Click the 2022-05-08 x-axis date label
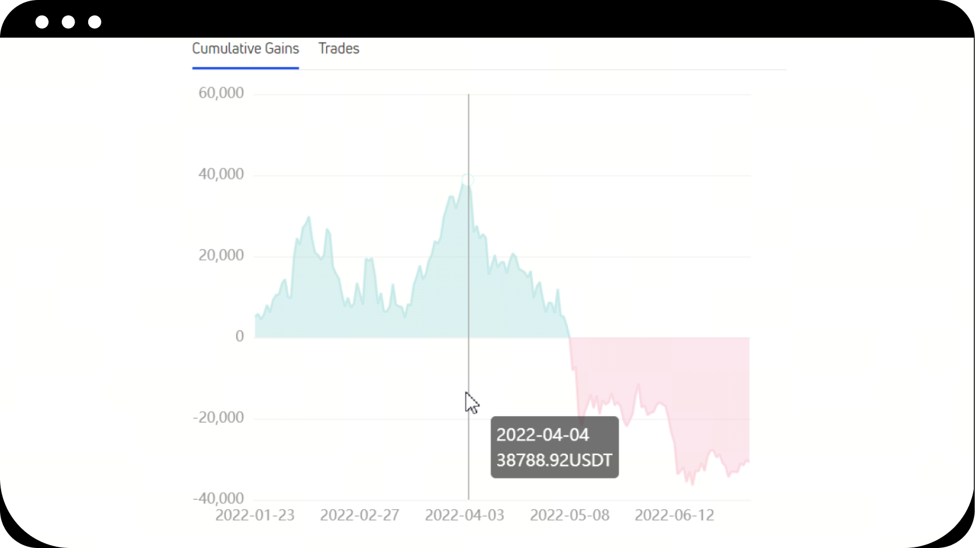Image resolution: width=975 pixels, height=548 pixels. (569, 515)
